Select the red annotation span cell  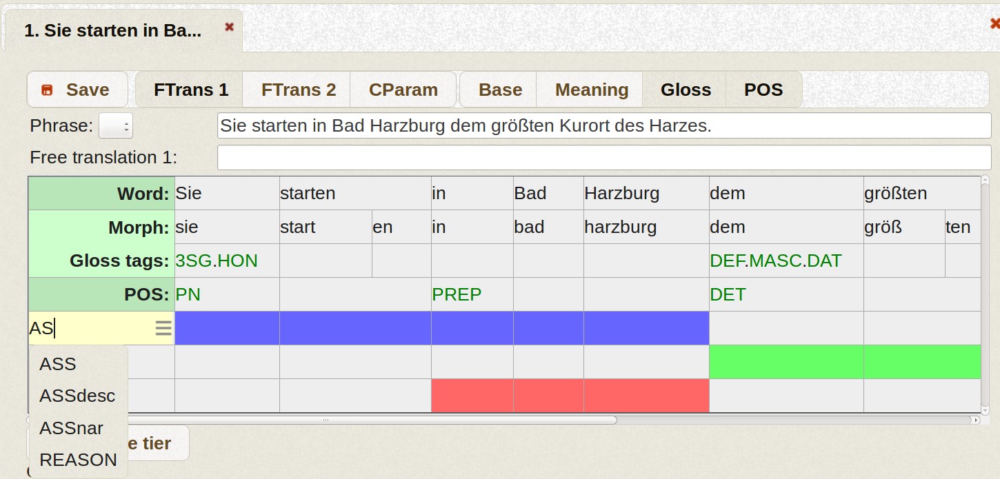tap(570, 396)
